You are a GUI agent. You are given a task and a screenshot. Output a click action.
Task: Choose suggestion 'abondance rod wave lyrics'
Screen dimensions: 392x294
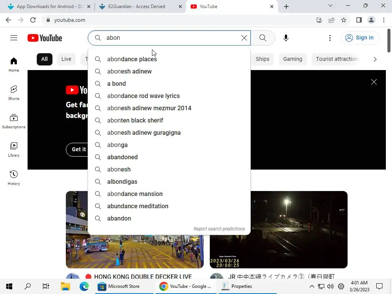169,96
